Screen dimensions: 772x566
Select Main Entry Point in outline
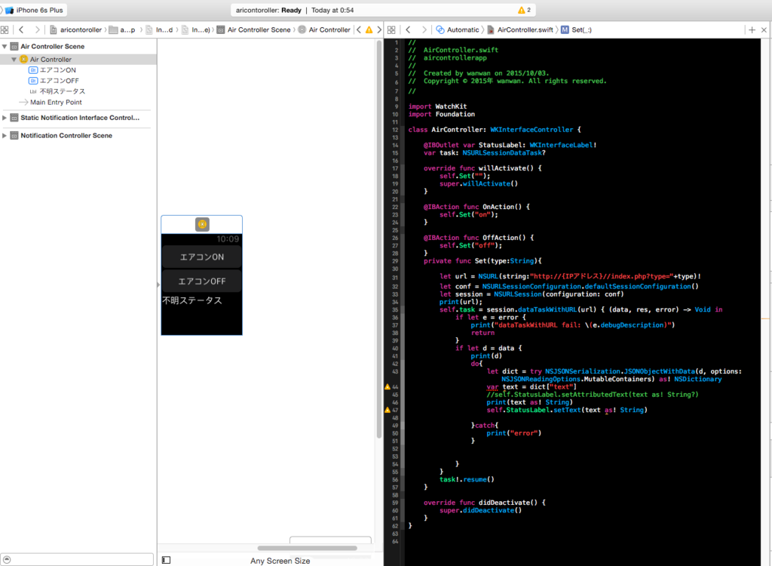point(51,102)
